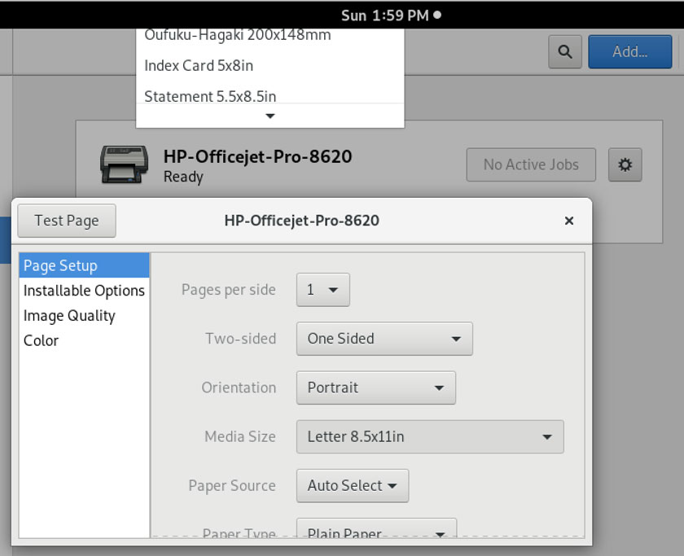
Task: Open the Paper Source Auto Select dropdown
Action: tap(353, 486)
